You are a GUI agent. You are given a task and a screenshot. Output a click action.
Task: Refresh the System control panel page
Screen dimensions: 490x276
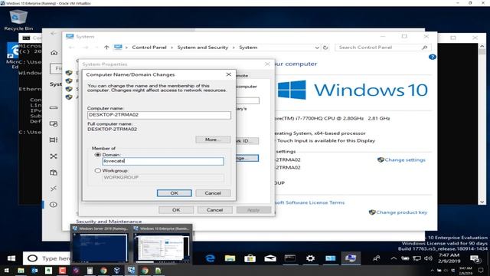325,48
